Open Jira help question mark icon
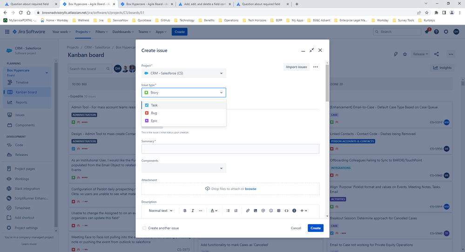465x252 pixels. (x=436, y=32)
